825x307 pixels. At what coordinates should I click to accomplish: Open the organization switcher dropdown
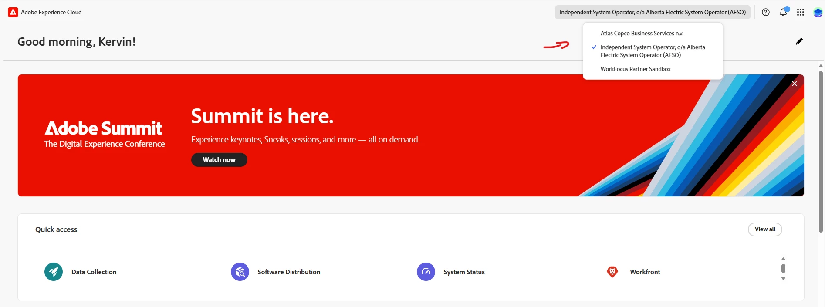pos(653,12)
